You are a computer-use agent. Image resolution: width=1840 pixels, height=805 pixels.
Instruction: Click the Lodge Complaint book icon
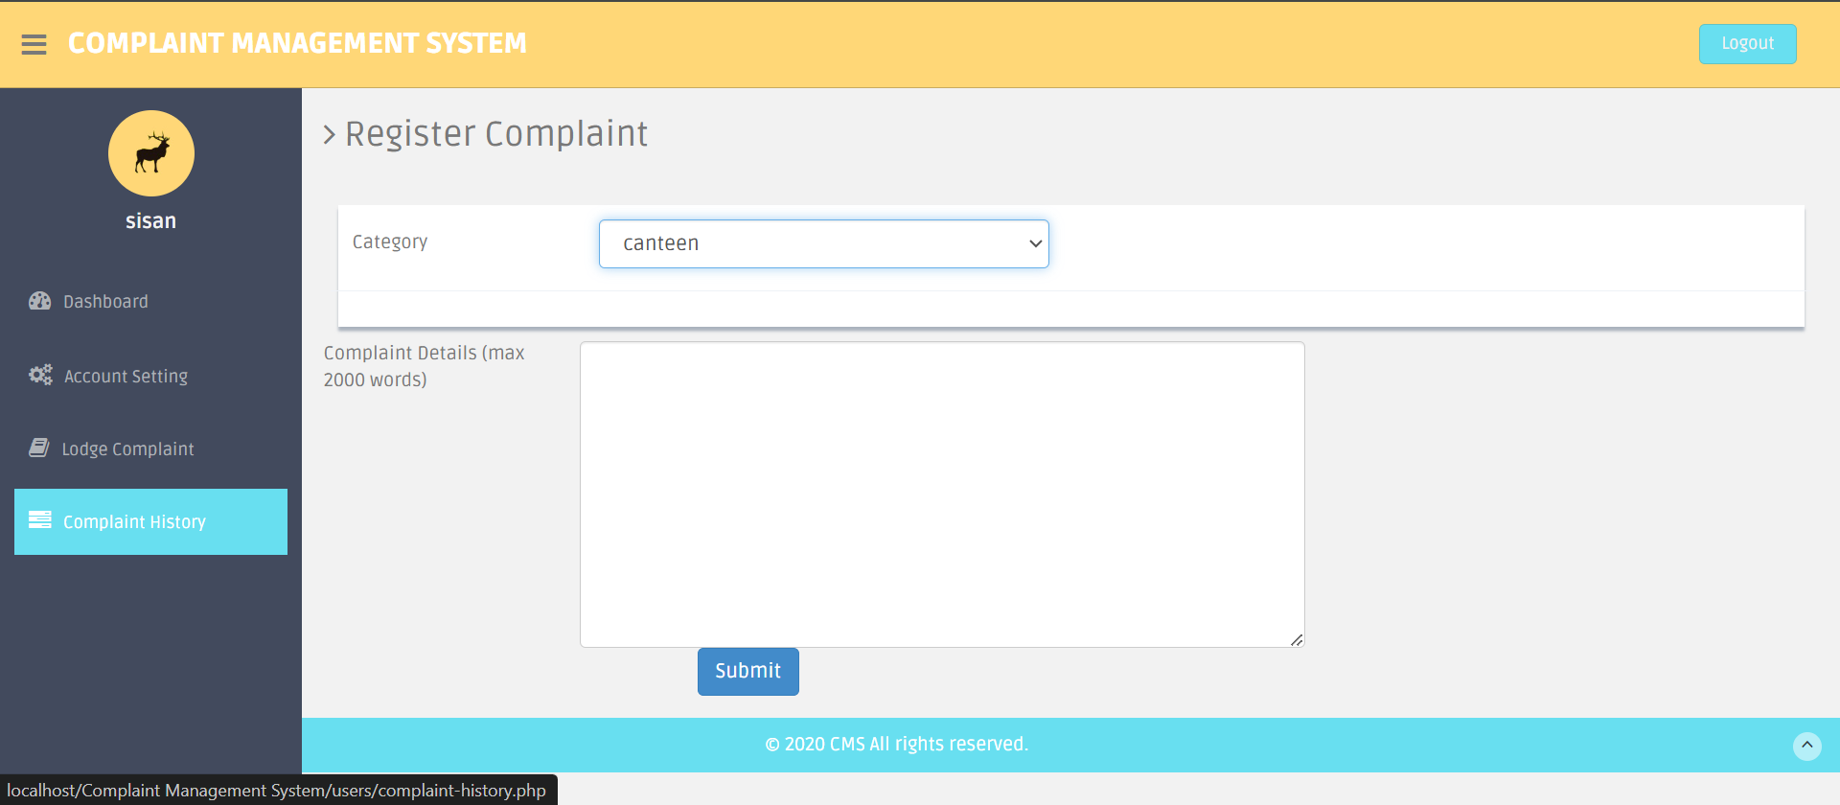(39, 448)
